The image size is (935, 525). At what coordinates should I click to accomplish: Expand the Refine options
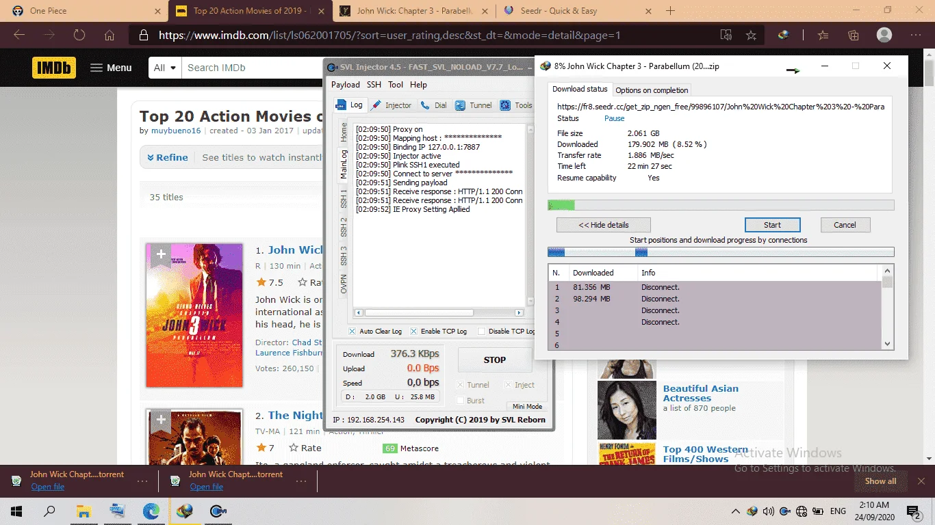(167, 157)
